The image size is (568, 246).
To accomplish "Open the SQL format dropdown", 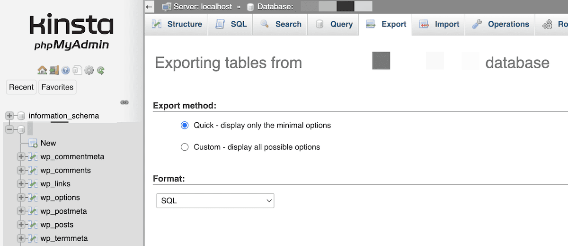I will pyautogui.click(x=215, y=200).
